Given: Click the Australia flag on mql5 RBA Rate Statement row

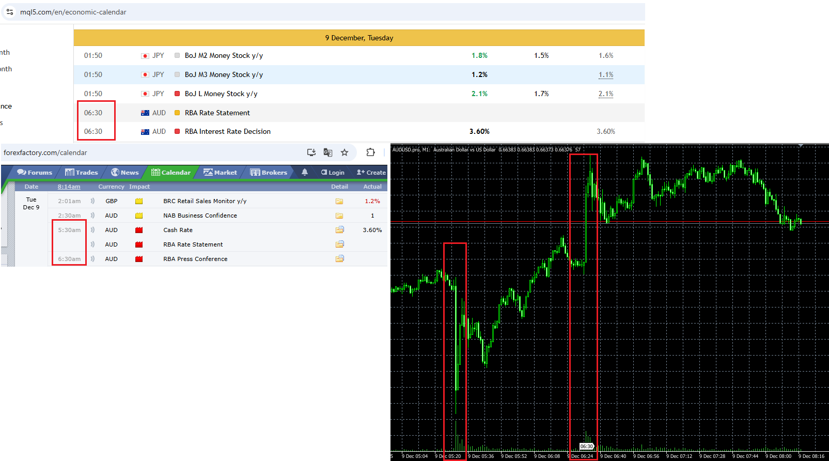Looking at the screenshot, I should 145,113.
